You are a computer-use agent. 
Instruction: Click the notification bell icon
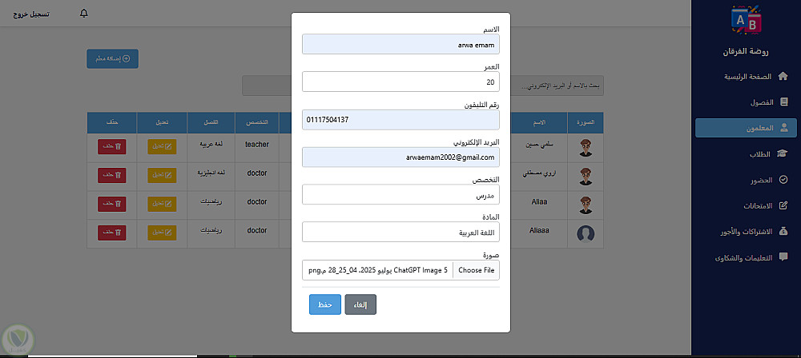pyautogui.click(x=84, y=14)
